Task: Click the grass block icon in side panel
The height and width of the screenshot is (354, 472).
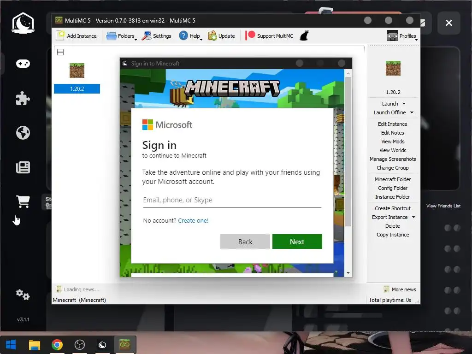Action: pyautogui.click(x=393, y=68)
